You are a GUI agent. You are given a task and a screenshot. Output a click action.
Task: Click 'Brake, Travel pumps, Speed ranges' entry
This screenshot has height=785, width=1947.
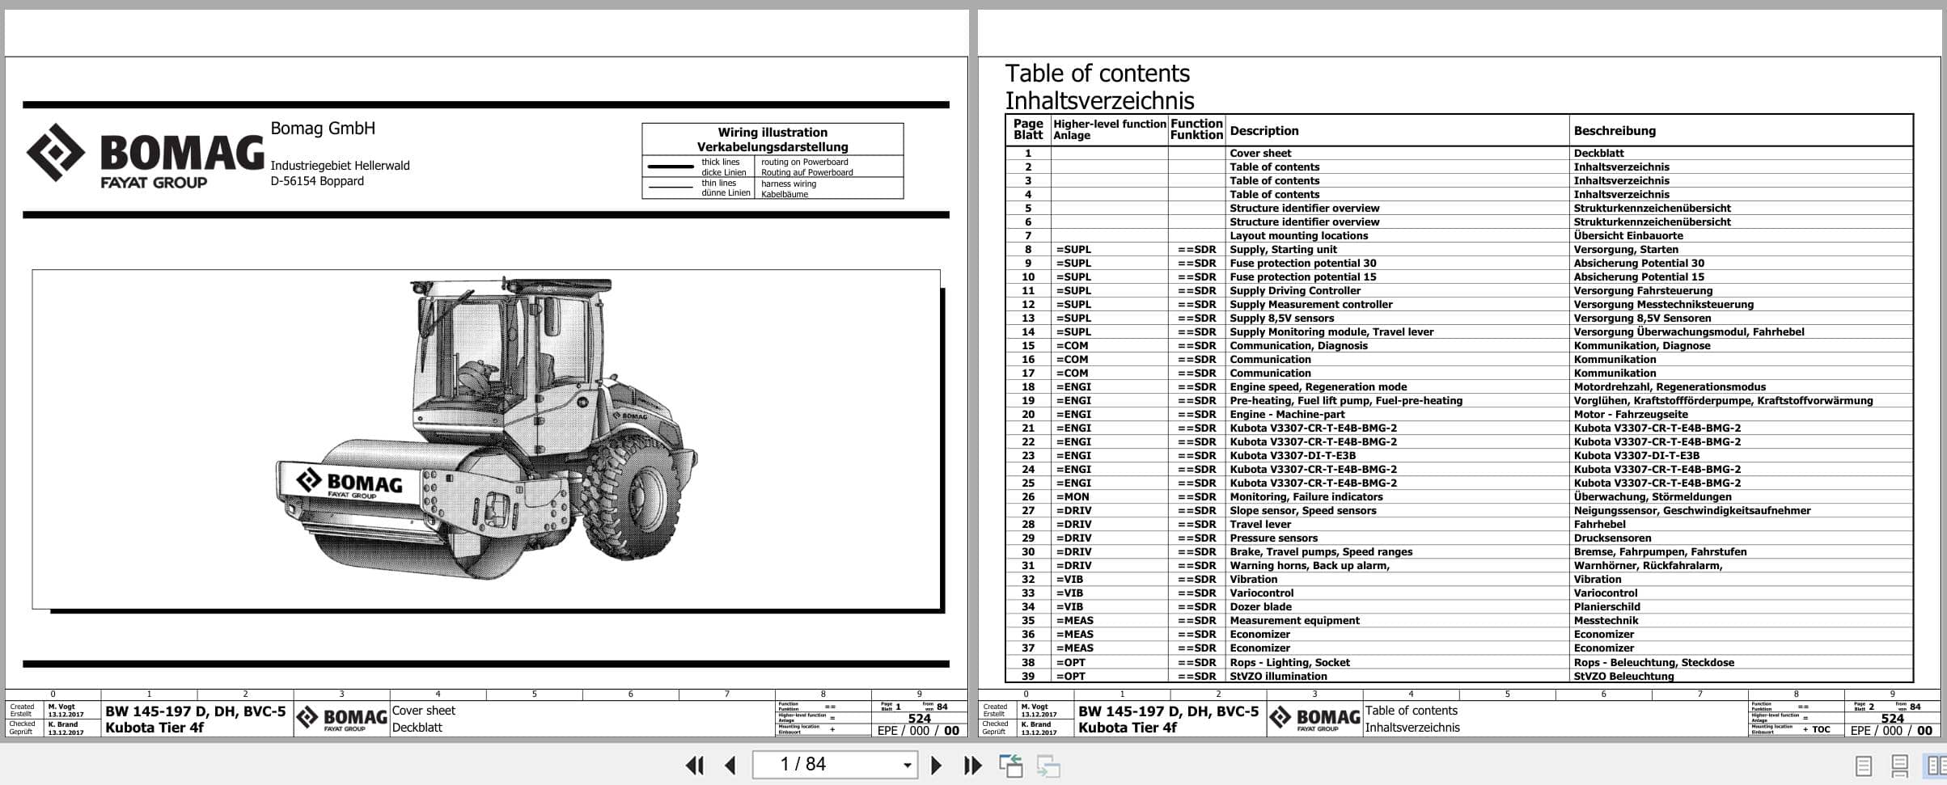tap(1321, 552)
